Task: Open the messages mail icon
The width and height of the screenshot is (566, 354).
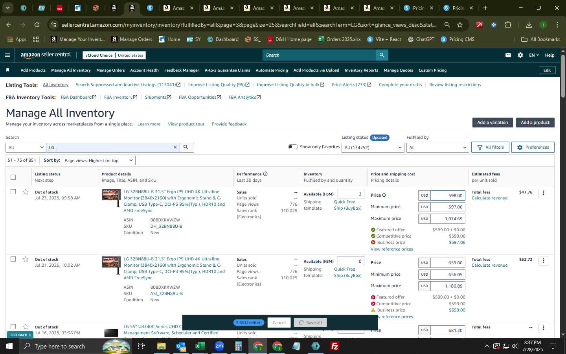Action: (508, 55)
